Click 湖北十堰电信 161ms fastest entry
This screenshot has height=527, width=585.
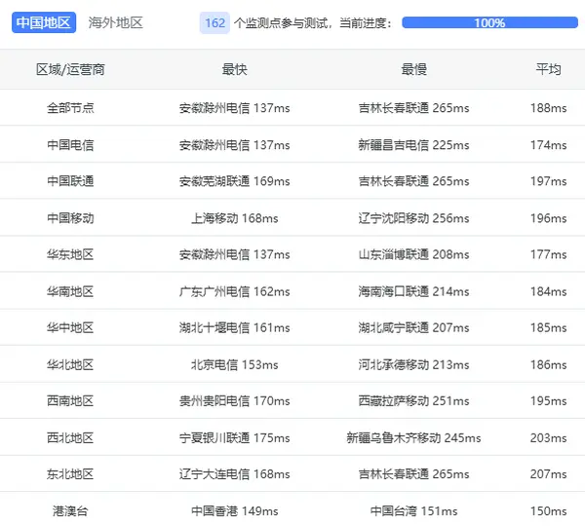coord(234,328)
